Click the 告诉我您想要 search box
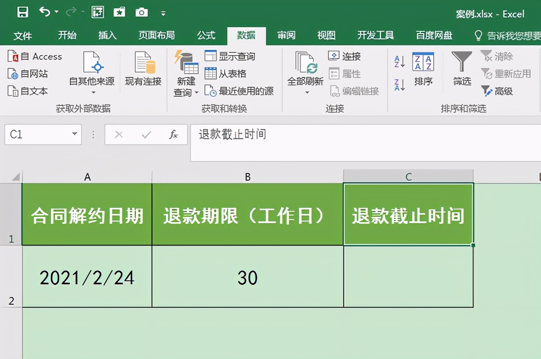The height and width of the screenshot is (359, 541). click(507, 36)
